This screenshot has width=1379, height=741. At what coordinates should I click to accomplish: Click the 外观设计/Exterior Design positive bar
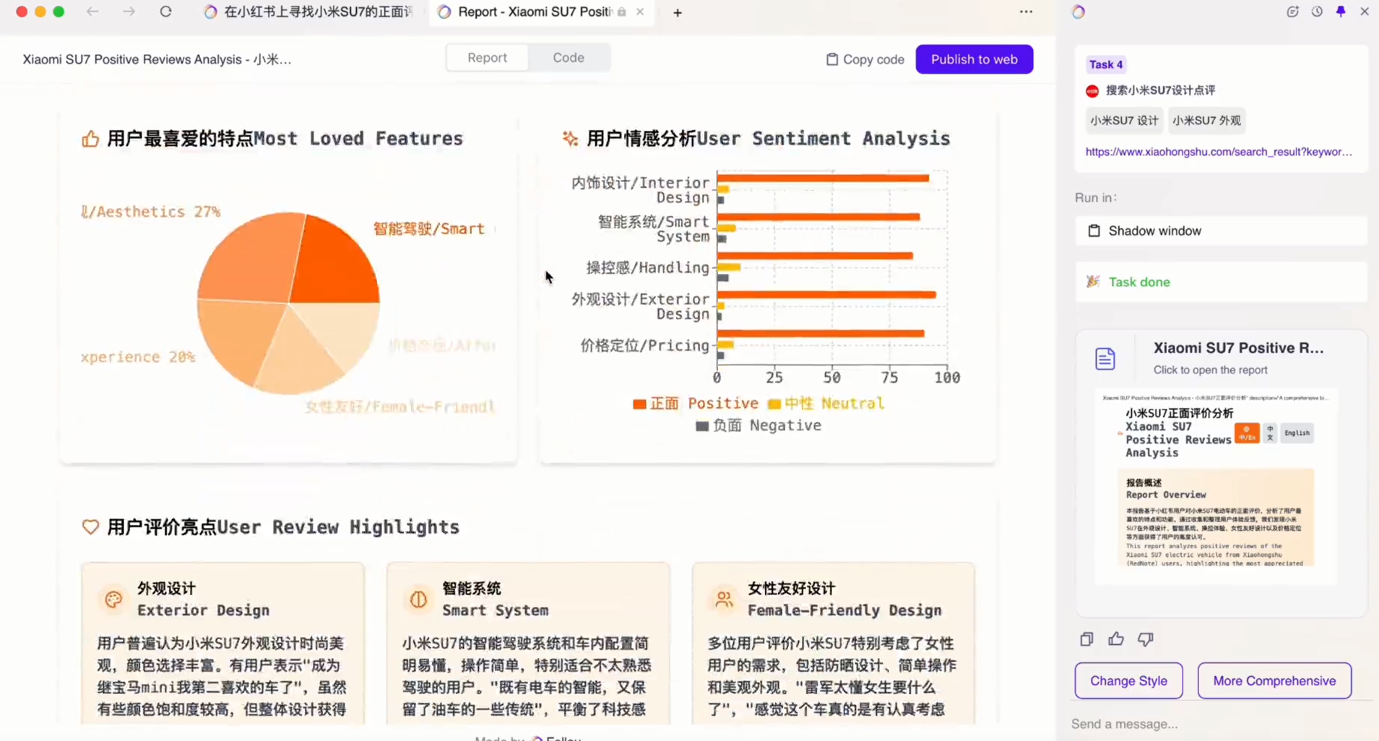pos(826,295)
